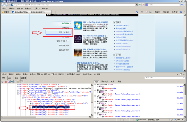187x122 pixels.
Task: Open 浏览器模式: IE8 menu
Action: 74,74
